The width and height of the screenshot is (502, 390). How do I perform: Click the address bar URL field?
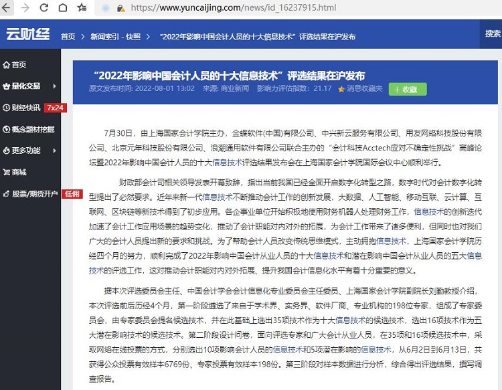268,8
